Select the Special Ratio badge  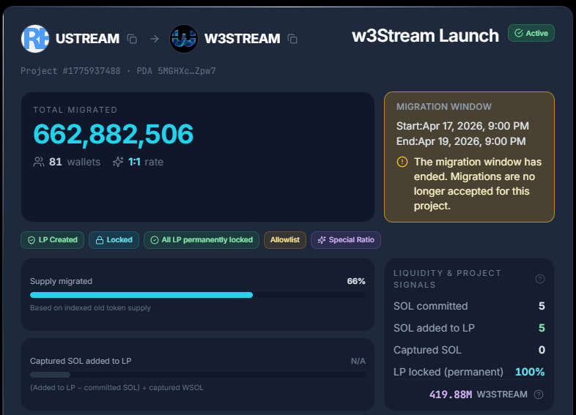(x=346, y=240)
